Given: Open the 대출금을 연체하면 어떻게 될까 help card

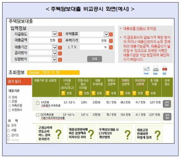Looking at the screenshot, I should (149, 134).
